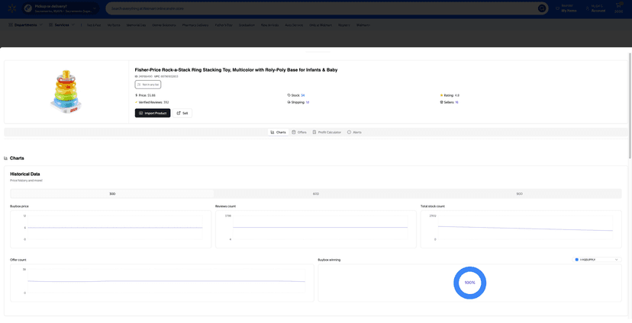Image resolution: width=632 pixels, height=323 pixels.
Task: Open the Stock count link 34
Action: 303,95
